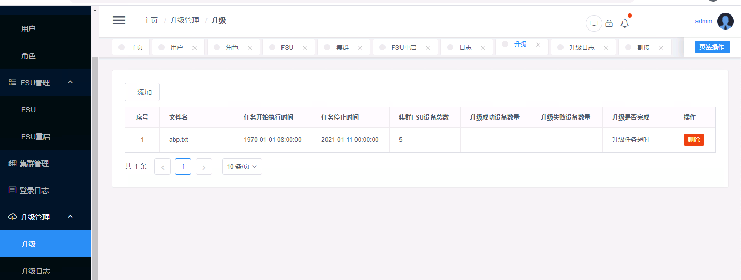Open FSU in the sidebar submenu
The image size is (741, 280).
pos(45,109)
